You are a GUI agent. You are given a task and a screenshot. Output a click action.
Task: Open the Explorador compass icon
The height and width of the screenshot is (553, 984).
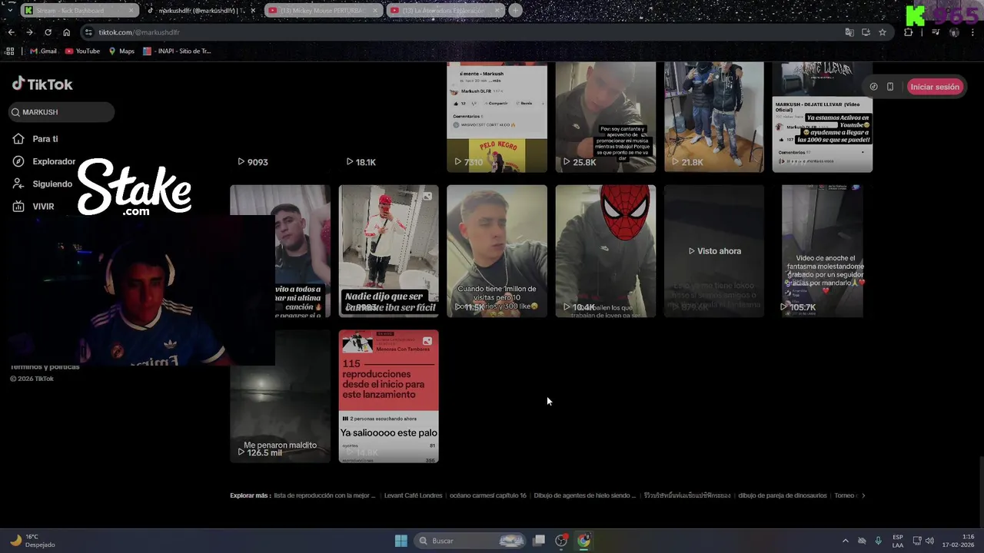pos(18,161)
